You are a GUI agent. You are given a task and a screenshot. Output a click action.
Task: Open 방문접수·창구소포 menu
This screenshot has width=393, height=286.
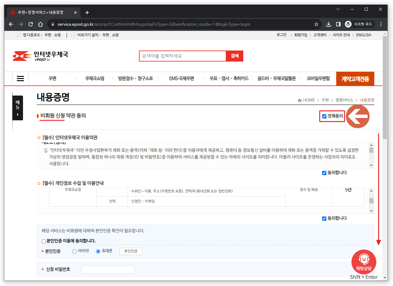coord(136,79)
